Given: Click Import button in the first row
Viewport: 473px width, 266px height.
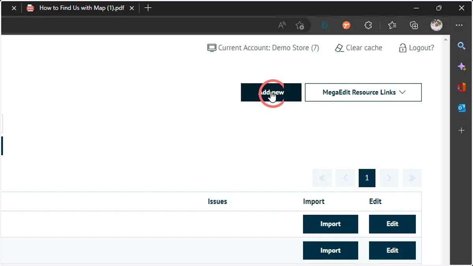Looking at the screenshot, I should [330, 224].
